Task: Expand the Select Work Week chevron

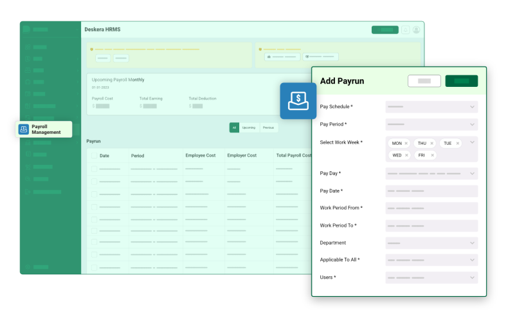Action: click(472, 142)
